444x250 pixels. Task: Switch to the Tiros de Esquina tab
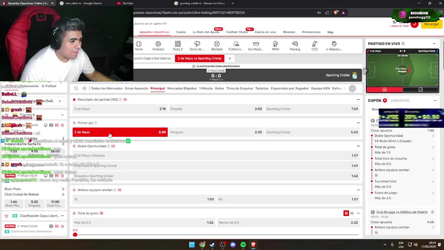(239, 89)
